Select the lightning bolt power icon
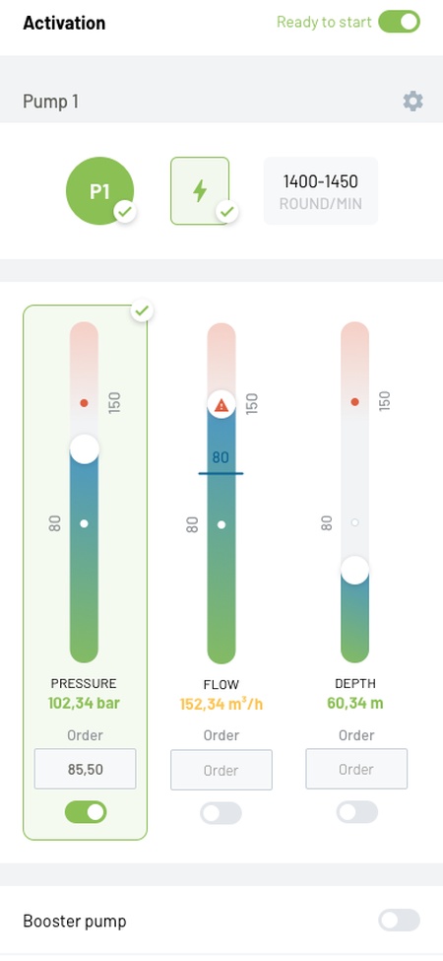This screenshot has width=443, height=961. click(x=200, y=190)
